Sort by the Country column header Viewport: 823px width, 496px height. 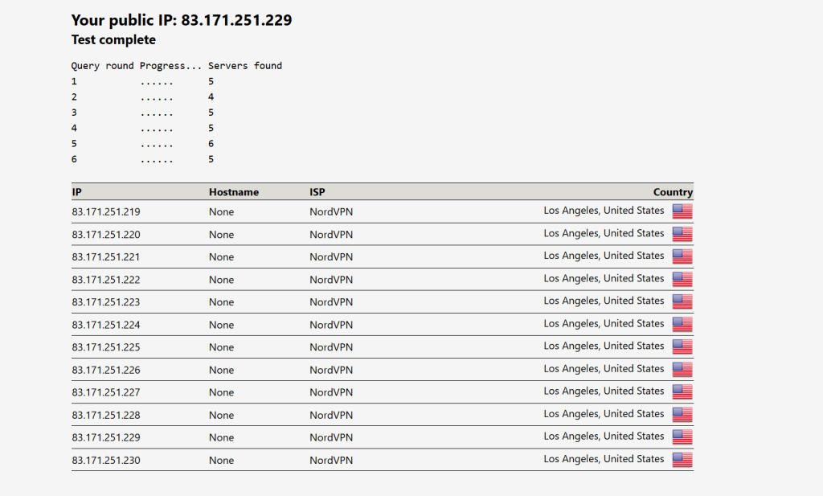click(x=673, y=191)
